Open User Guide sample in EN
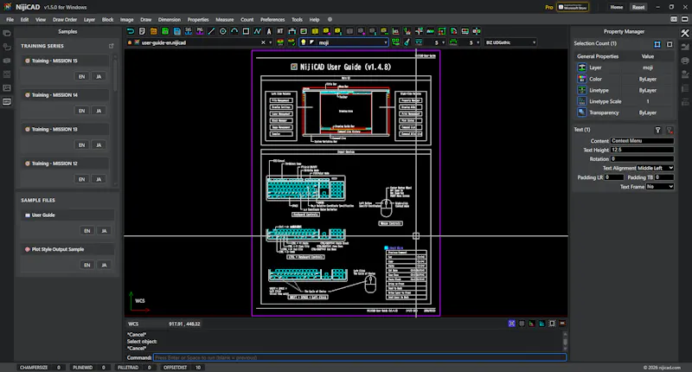This screenshot has width=692, height=372. [87, 231]
